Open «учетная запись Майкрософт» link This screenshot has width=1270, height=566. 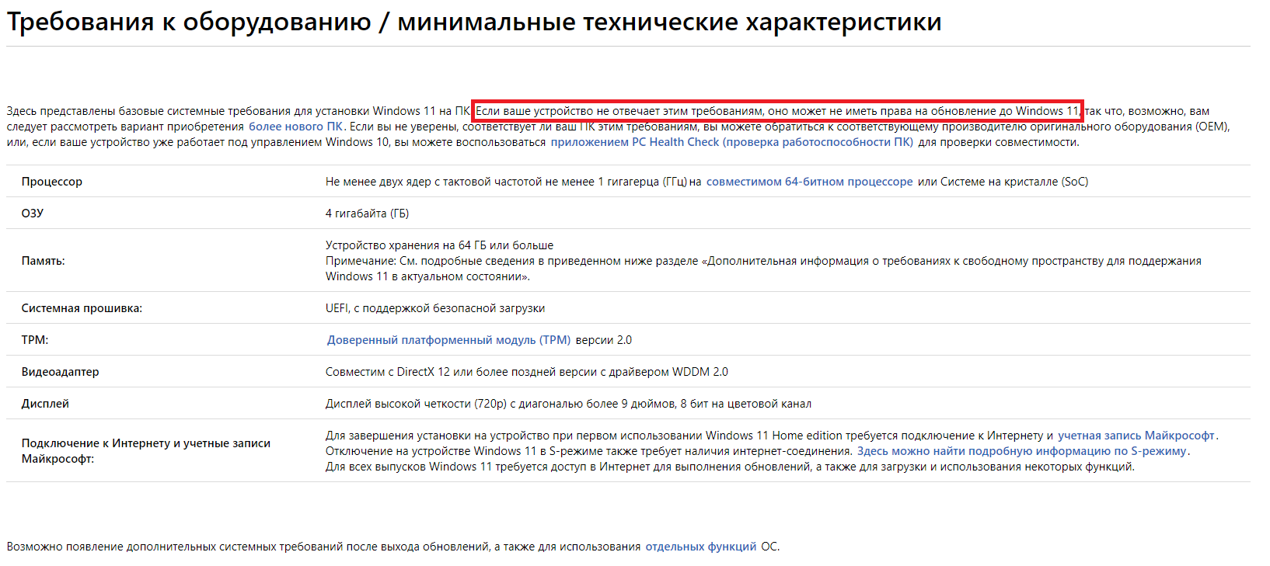coord(1136,436)
